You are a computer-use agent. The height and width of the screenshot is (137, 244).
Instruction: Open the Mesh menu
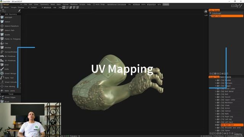53,5
